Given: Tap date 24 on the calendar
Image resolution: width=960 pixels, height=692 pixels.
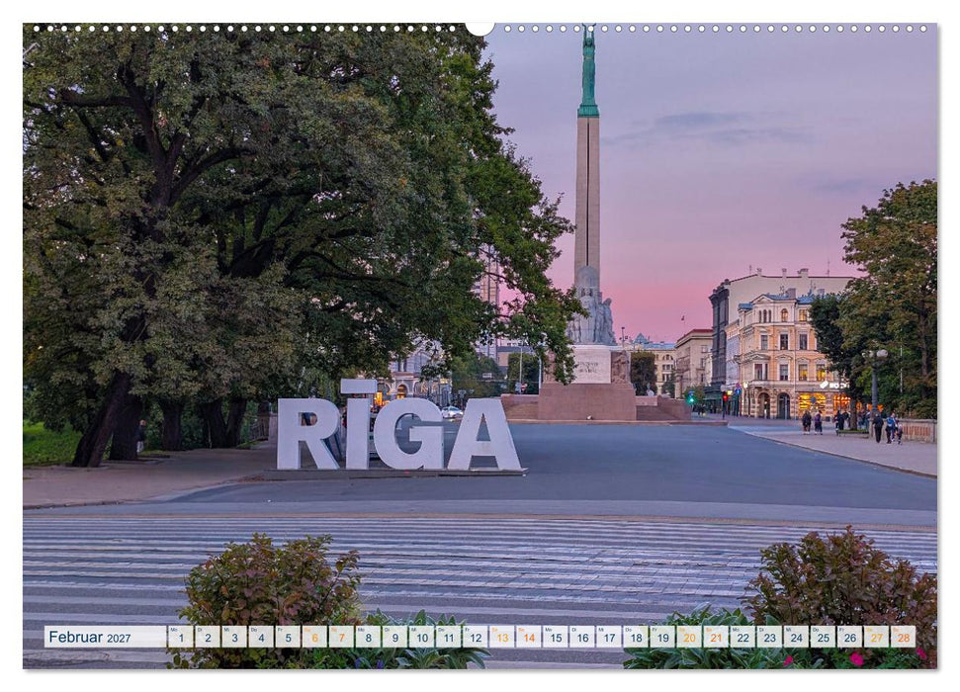Looking at the screenshot, I should [x=797, y=637].
